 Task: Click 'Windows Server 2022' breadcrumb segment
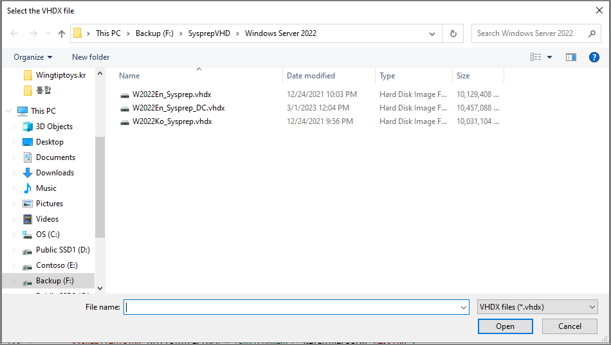coord(280,33)
